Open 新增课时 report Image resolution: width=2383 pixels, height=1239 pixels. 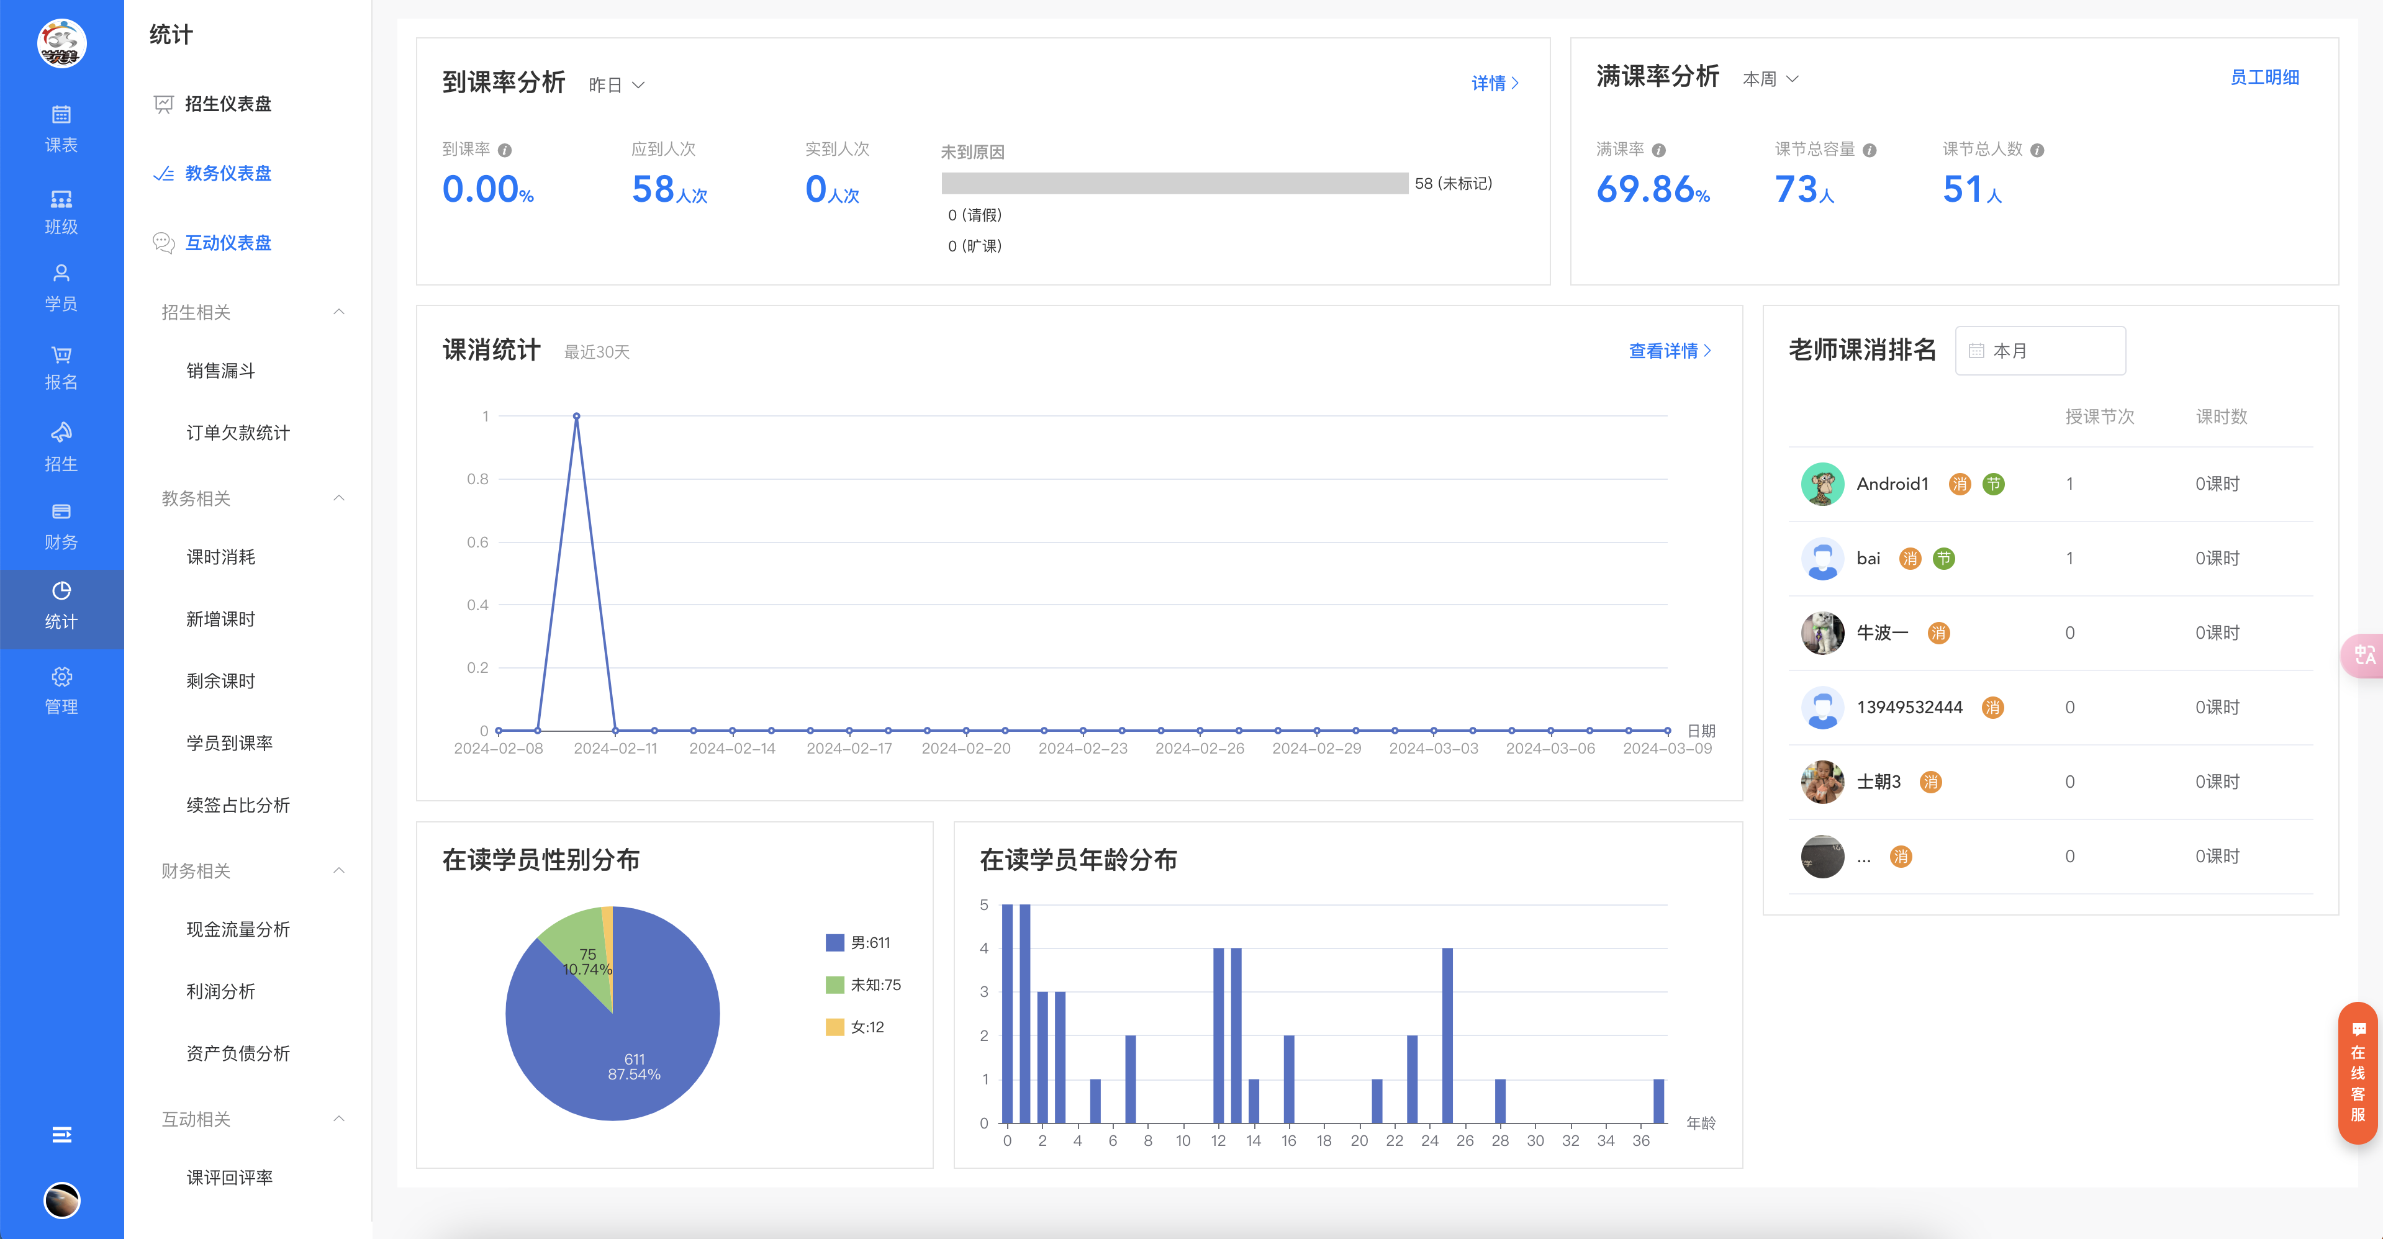pyautogui.click(x=220, y=619)
